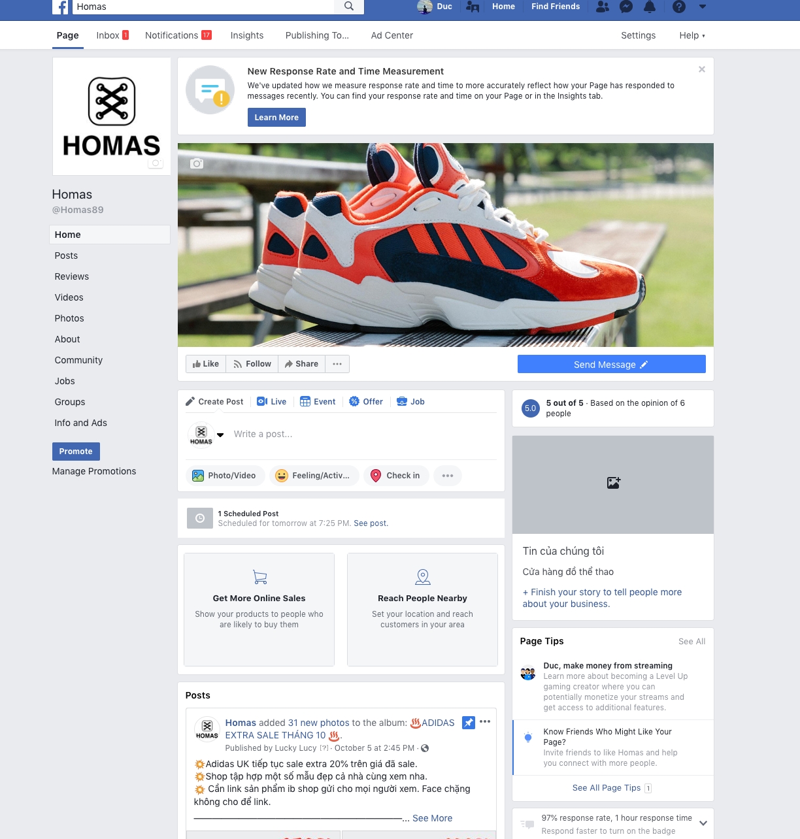Open page Settings
This screenshot has width=800, height=839.
(638, 35)
